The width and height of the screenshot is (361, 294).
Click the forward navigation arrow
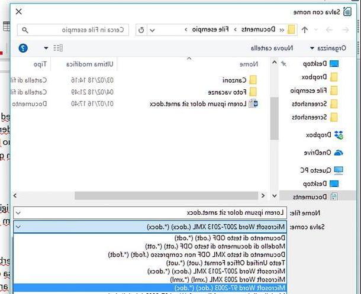(345, 30)
